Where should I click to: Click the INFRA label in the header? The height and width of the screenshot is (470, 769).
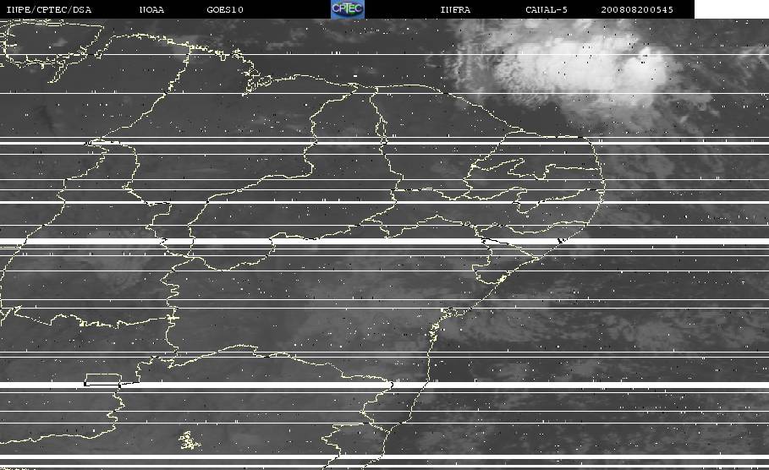(455, 10)
